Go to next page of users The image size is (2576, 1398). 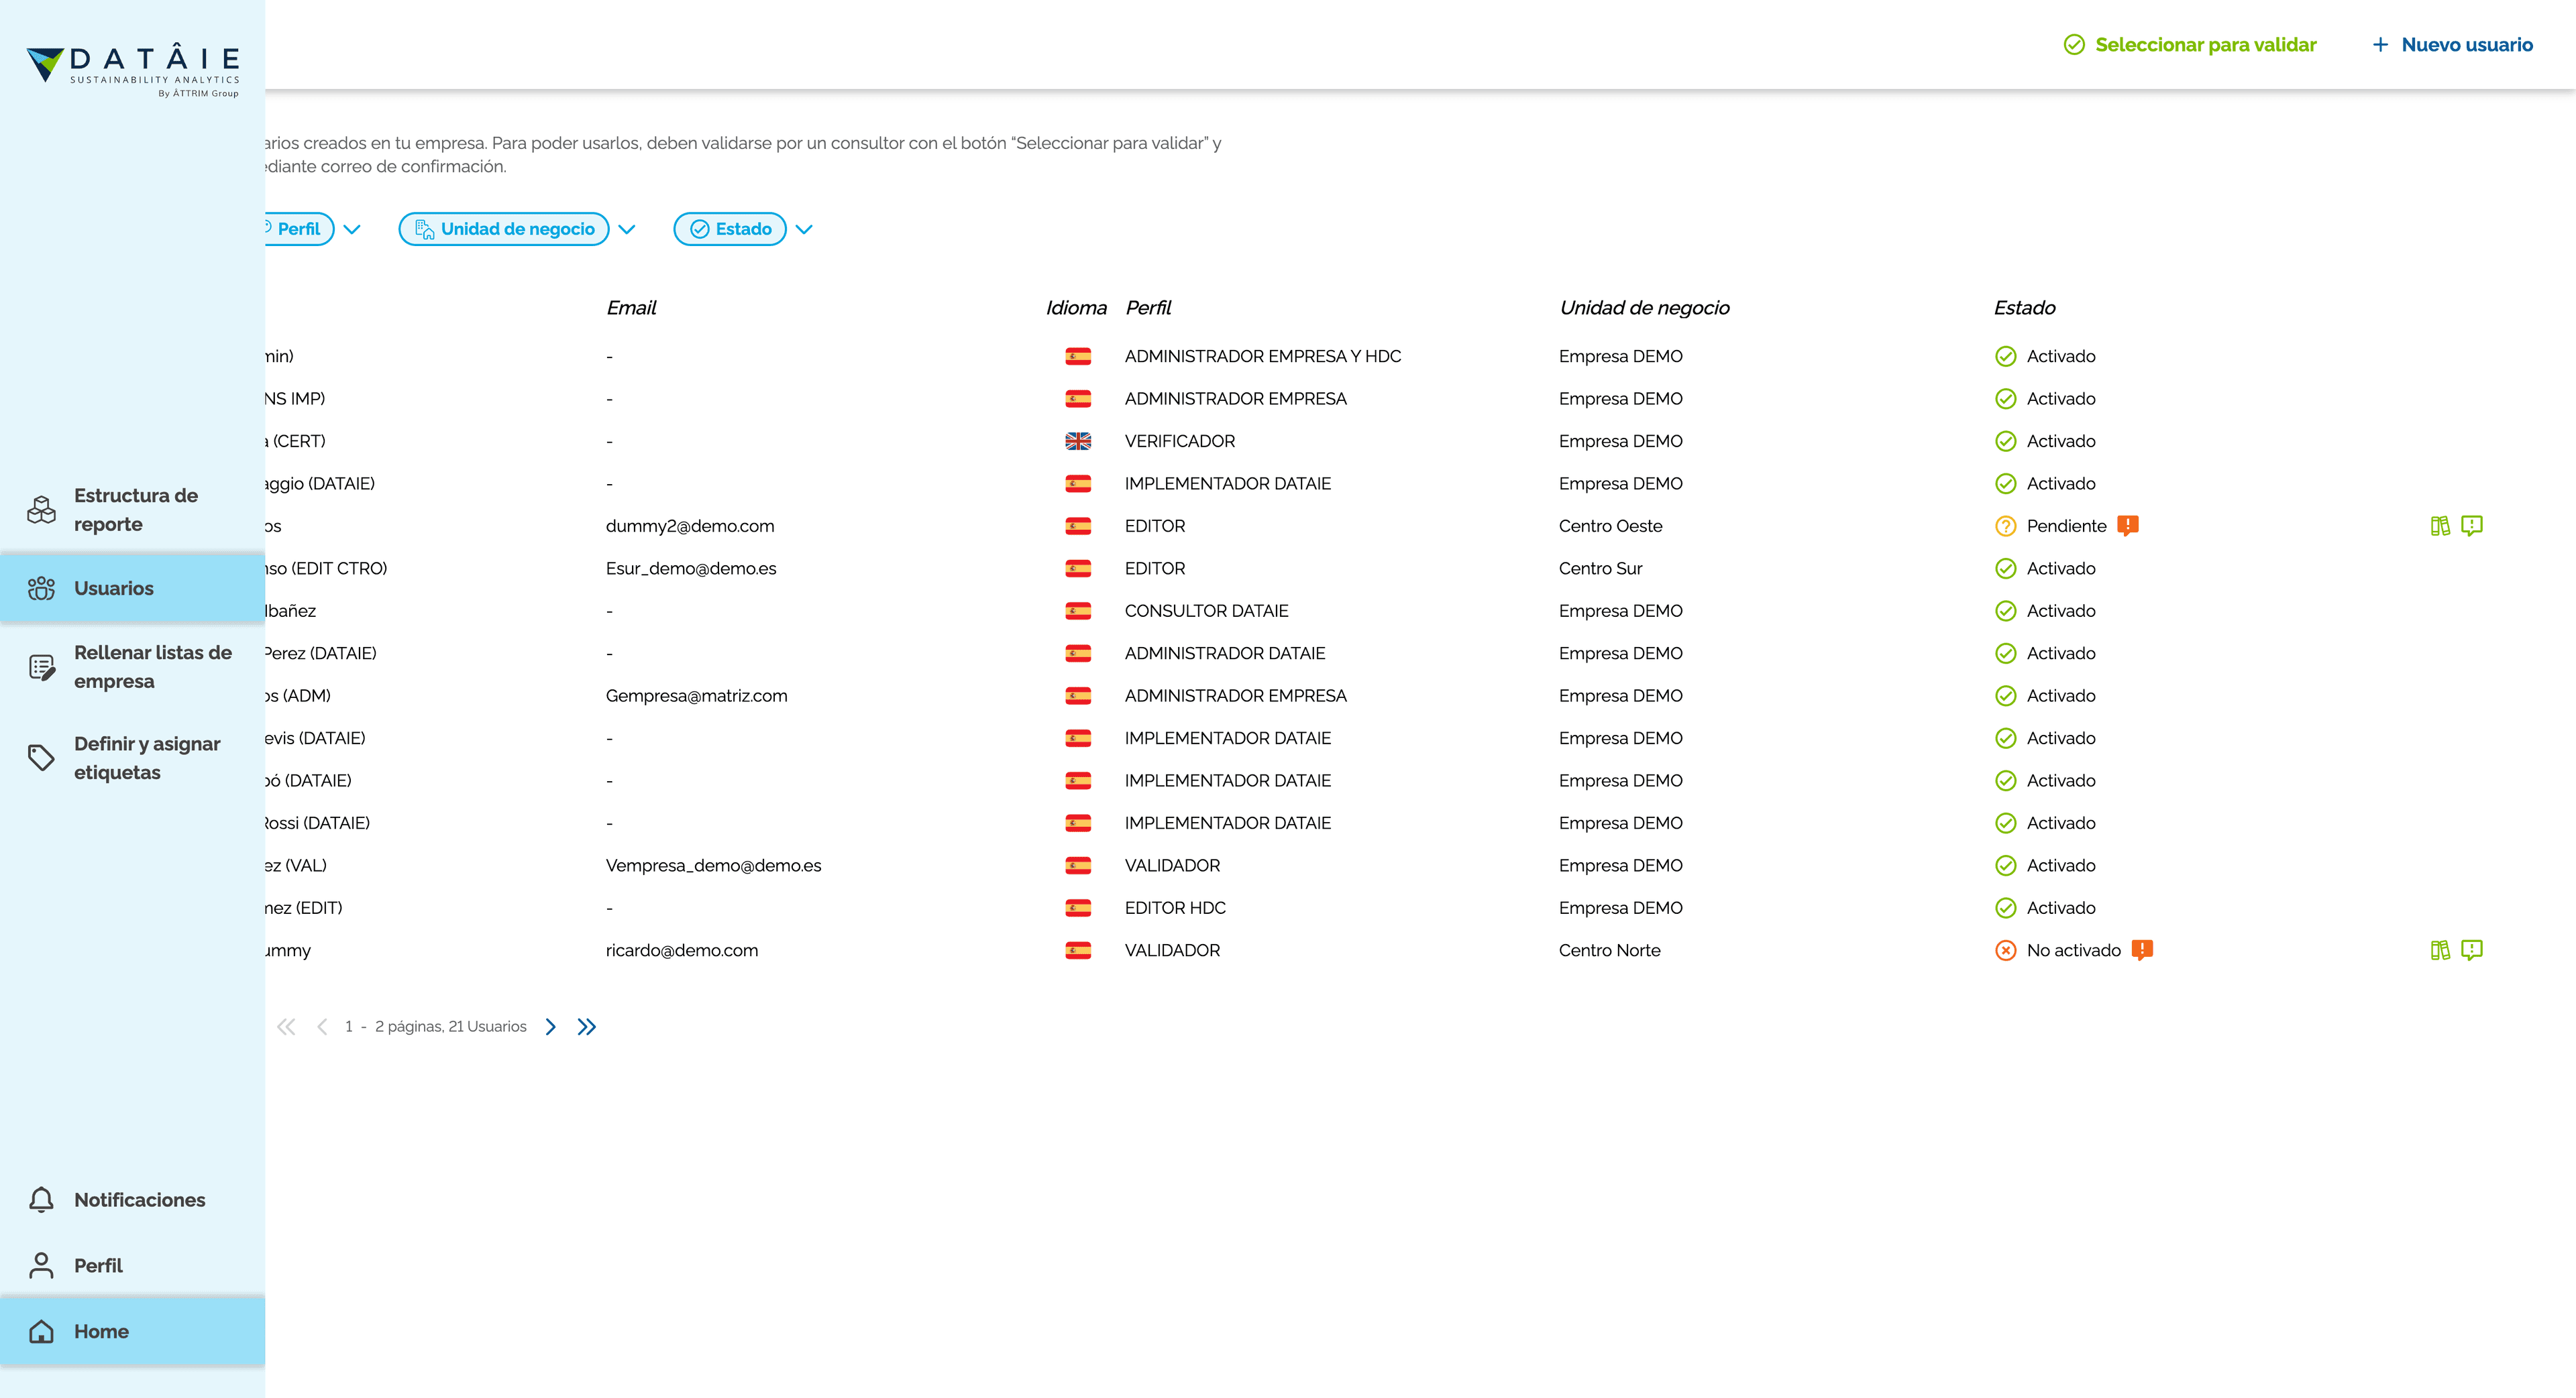pos(550,1027)
